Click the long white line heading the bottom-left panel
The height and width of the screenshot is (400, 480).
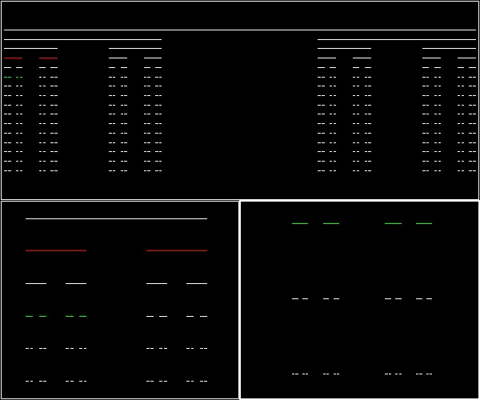coord(116,218)
